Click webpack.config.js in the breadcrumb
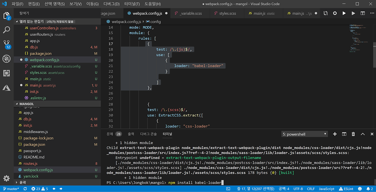Viewport: 376px width, 192px height. [x=126, y=22]
